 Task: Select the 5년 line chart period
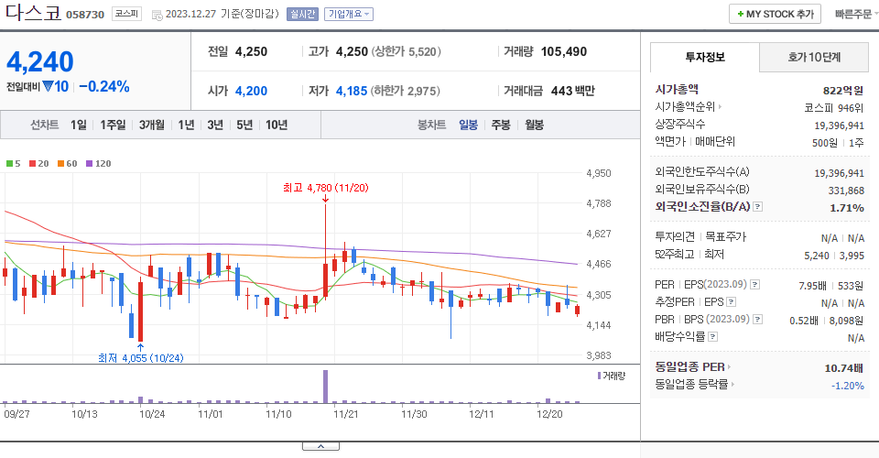(x=244, y=125)
